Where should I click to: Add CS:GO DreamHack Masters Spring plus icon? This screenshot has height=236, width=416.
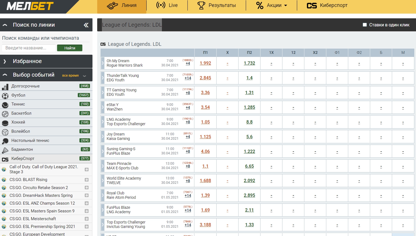(87, 195)
